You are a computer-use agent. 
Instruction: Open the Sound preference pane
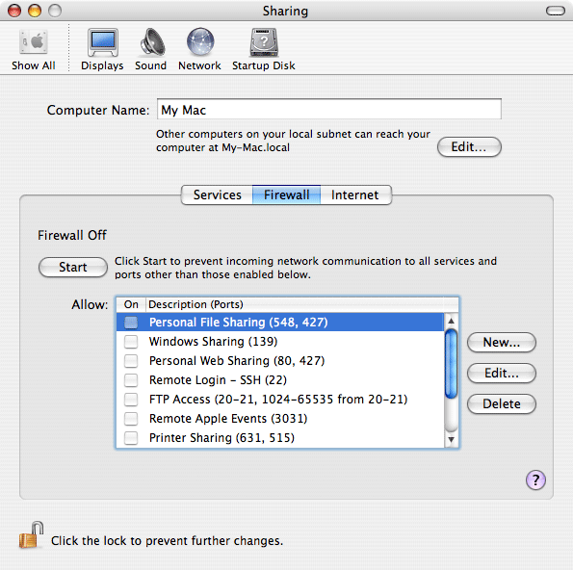pos(150,50)
